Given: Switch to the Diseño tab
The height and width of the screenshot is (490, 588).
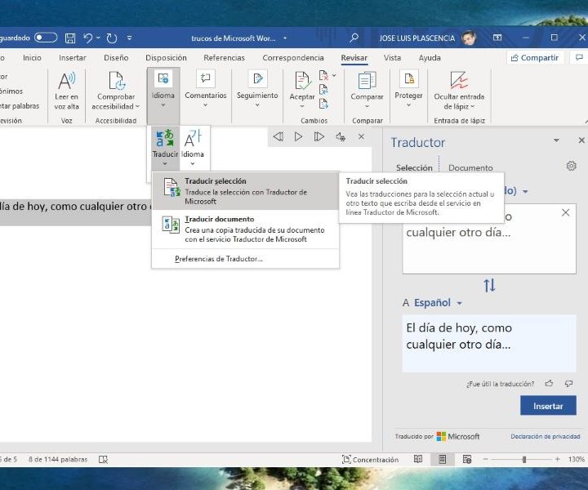Looking at the screenshot, I should coord(116,58).
